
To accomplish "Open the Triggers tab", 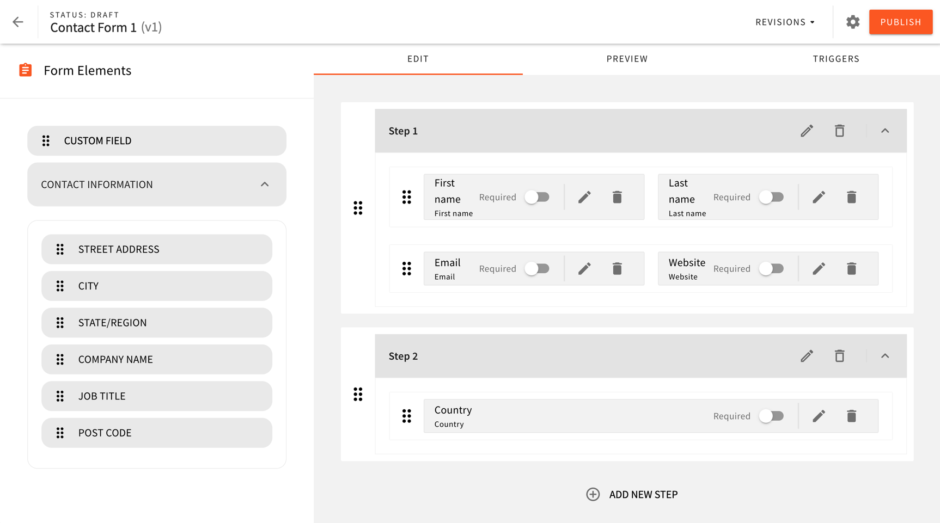I will click(836, 58).
